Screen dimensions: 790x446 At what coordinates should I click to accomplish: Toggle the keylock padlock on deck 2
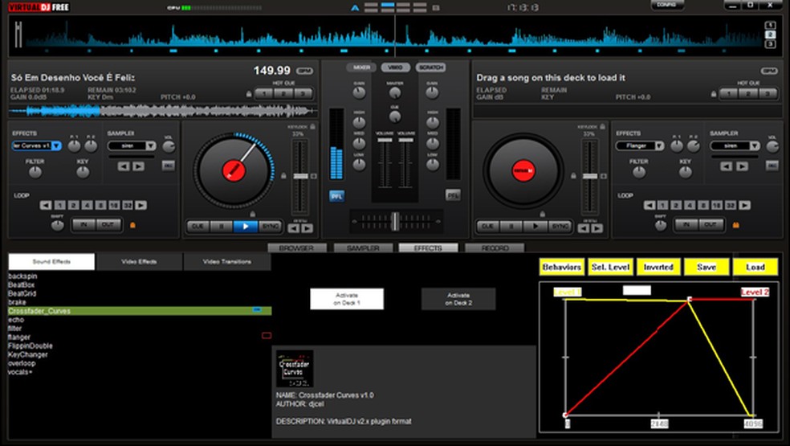[603, 127]
